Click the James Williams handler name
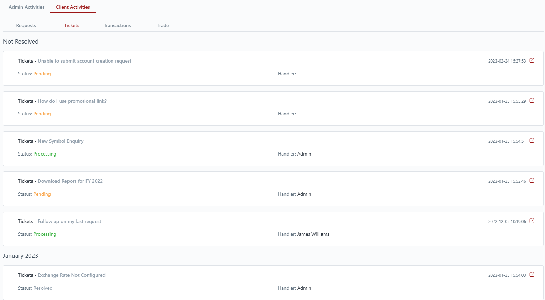Screen dimensions: 545x300 (313, 234)
